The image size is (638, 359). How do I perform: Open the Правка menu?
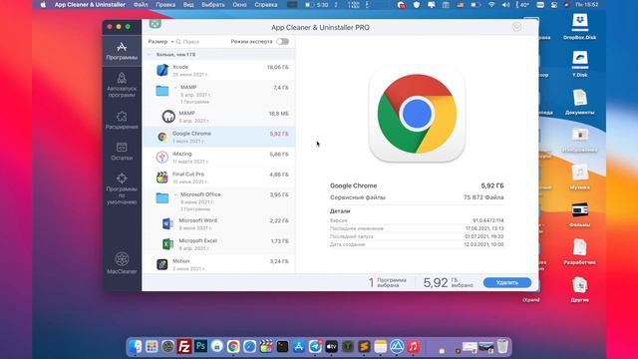pyautogui.click(x=165, y=5)
